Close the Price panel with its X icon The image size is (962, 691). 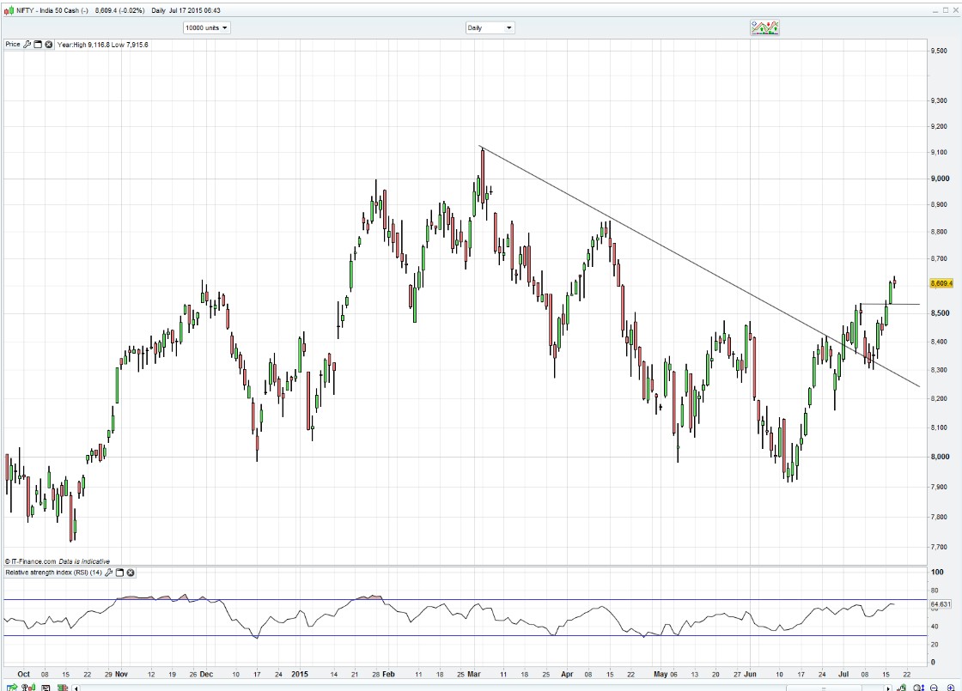48,44
